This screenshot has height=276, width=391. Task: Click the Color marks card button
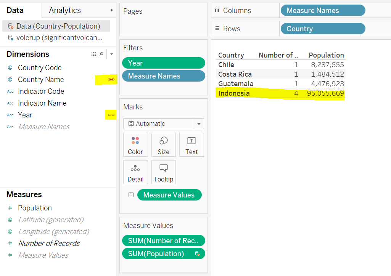[135, 145]
